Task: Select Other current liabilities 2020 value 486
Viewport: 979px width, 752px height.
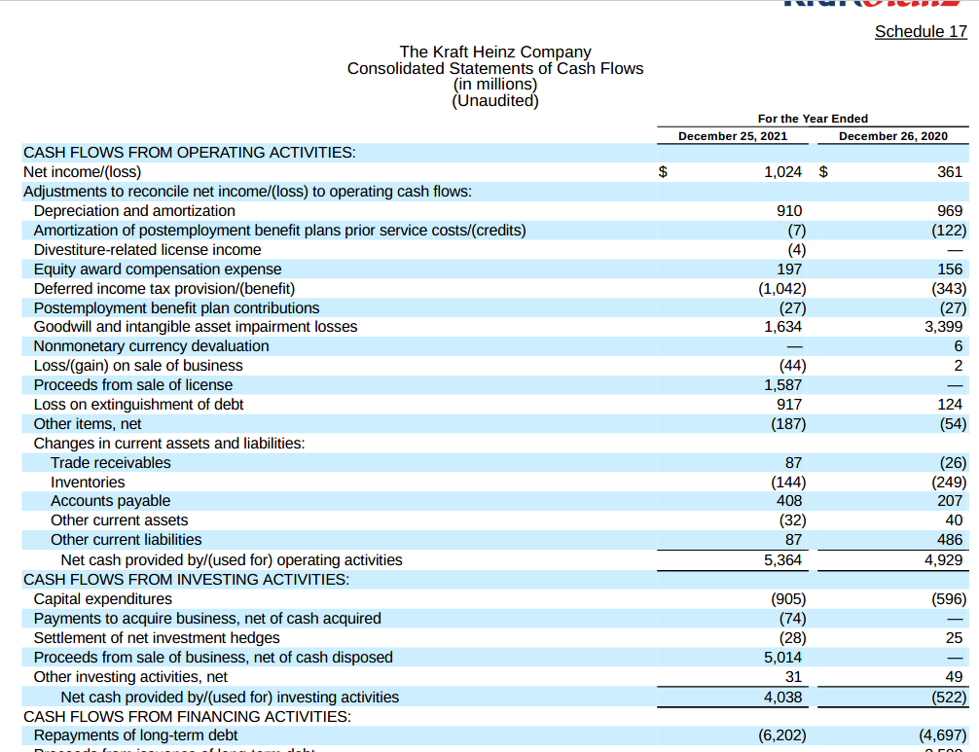Action: [x=950, y=539]
